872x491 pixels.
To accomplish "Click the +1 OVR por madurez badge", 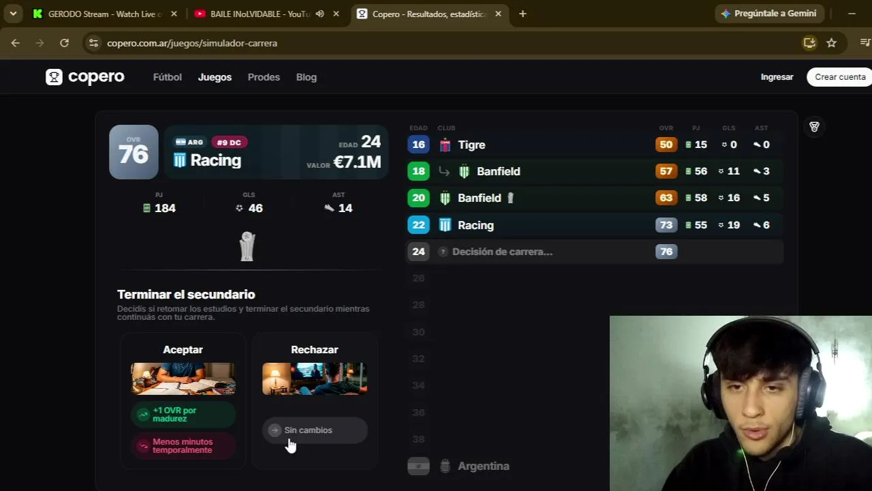I will 183,415.
